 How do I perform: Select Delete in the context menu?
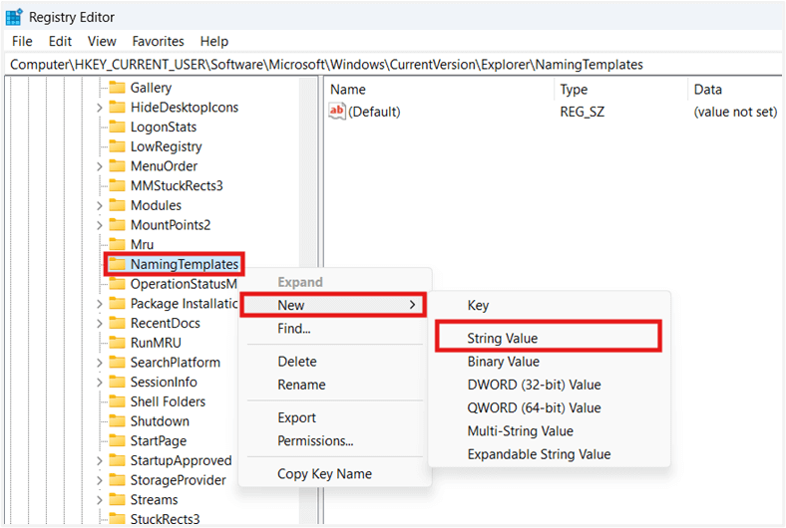point(334,362)
